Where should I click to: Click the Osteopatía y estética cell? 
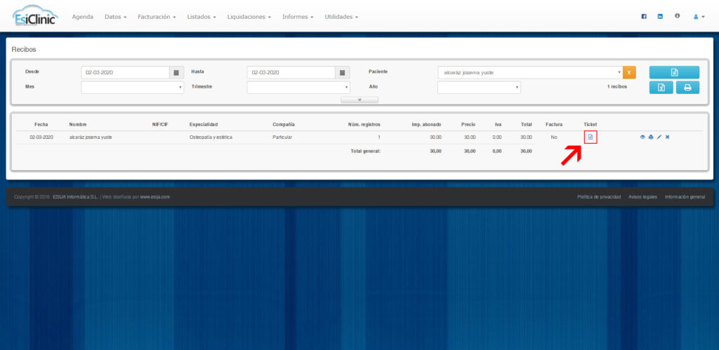[211, 137]
